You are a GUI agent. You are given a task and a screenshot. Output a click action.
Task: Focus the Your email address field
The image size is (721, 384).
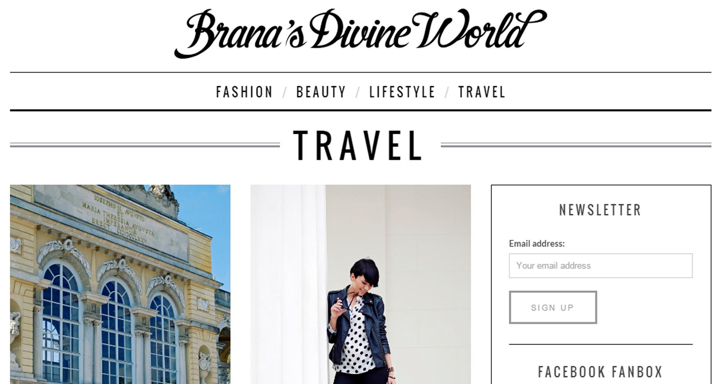tap(601, 265)
